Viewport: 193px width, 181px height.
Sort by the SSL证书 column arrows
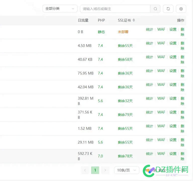[134, 20]
